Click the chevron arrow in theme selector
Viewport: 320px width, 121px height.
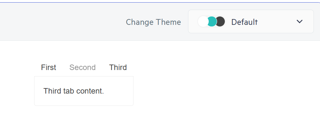[299, 21]
